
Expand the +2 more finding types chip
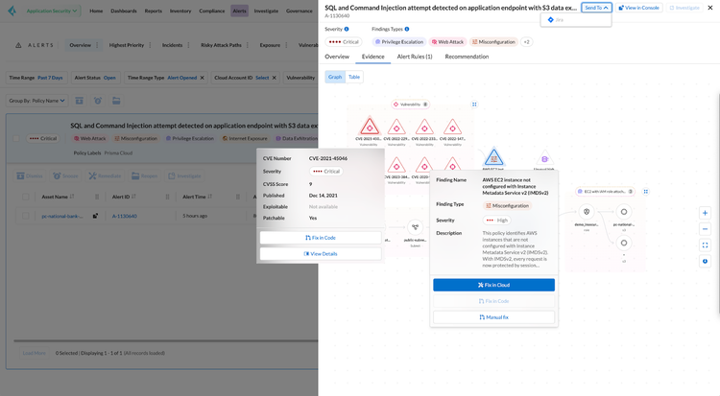click(527, 42)
